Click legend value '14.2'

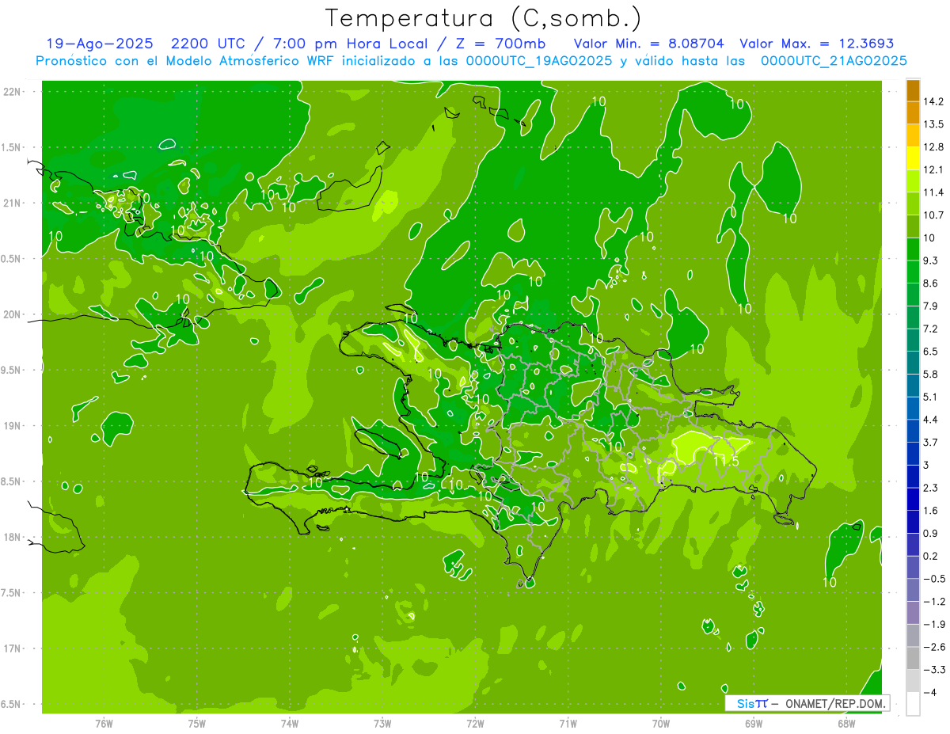point(933,101)
